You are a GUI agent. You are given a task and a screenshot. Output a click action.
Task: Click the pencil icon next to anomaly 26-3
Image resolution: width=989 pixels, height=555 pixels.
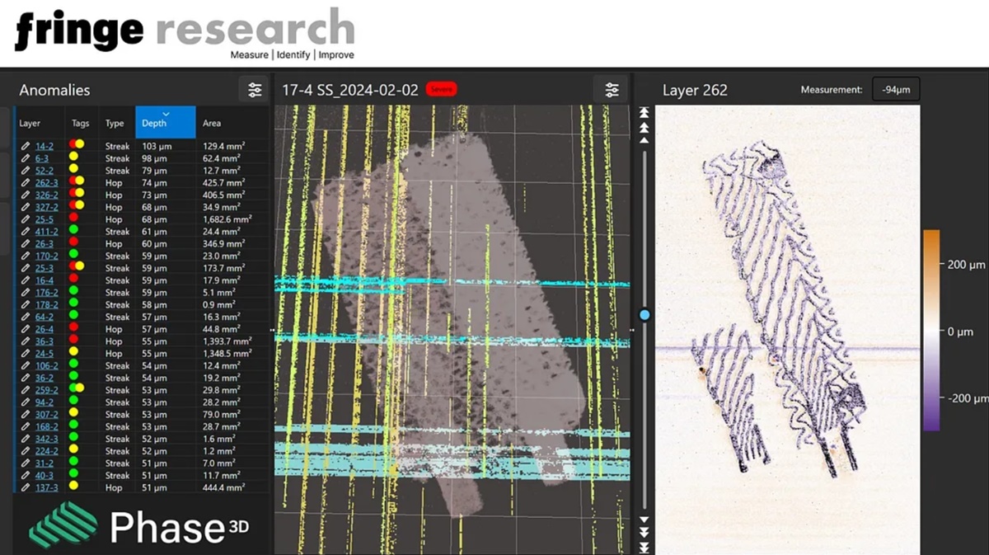point(26,244)
